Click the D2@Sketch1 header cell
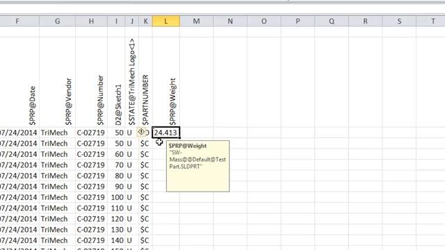 click(116, 82)
